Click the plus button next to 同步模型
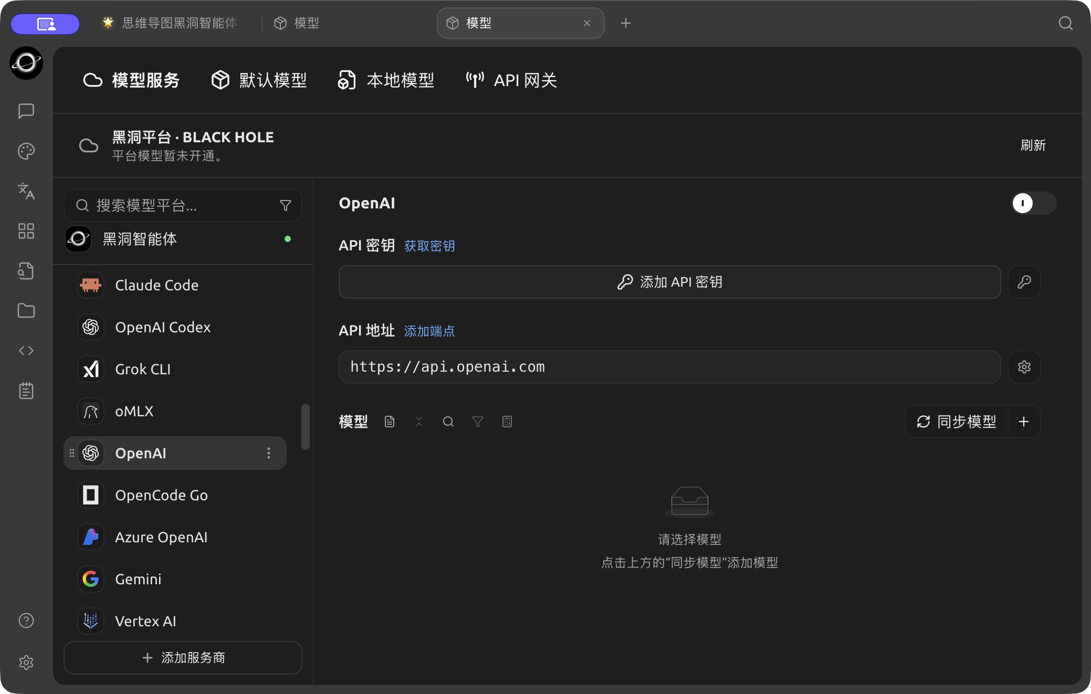Viewport: 1091px width, 694px height. click(1024, 422)
